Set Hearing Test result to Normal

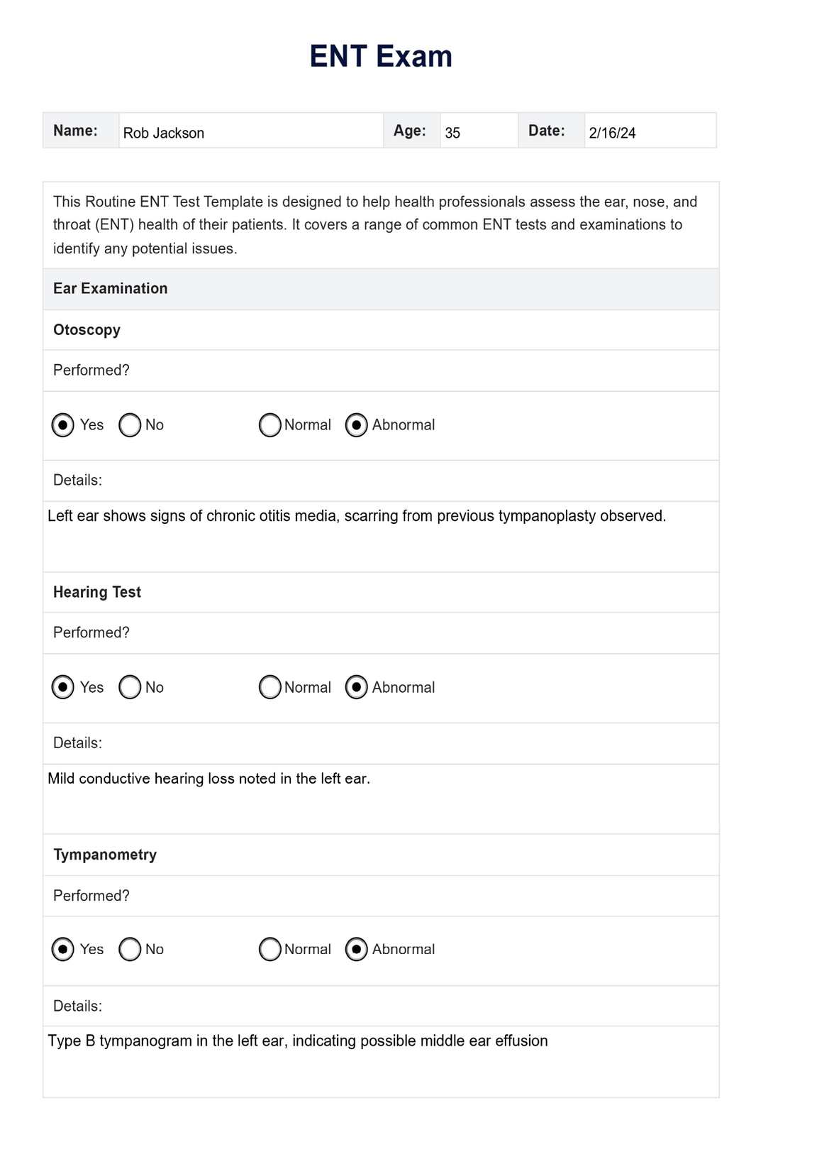pyautogui.click(x=270, y=687)
